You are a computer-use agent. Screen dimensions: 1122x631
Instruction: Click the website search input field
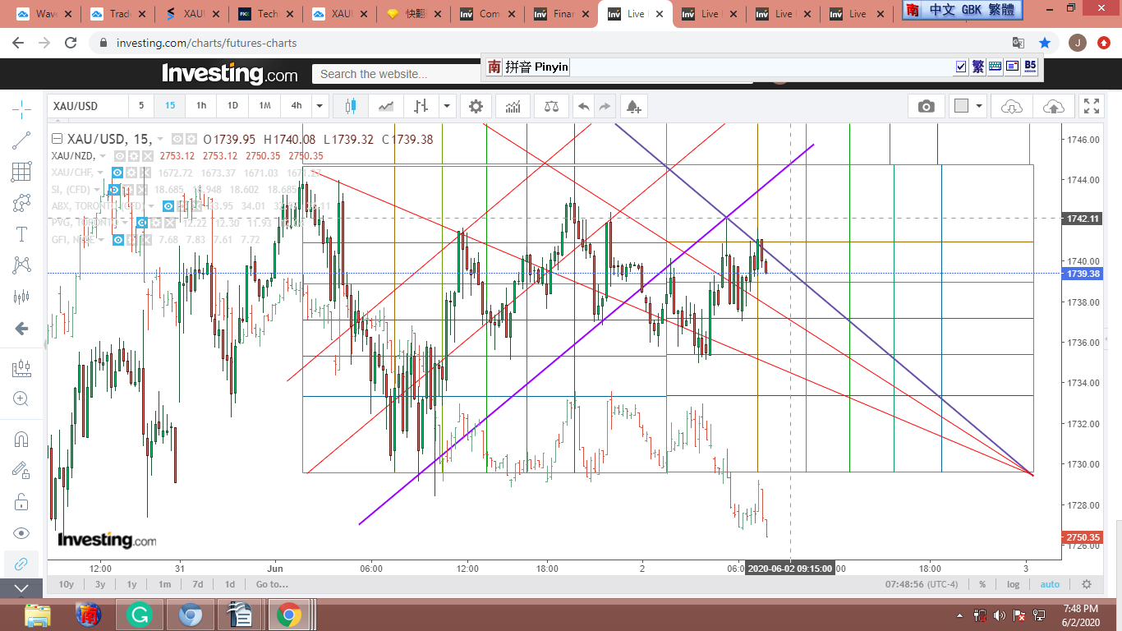pyautogui.click(x=394, y=74)
